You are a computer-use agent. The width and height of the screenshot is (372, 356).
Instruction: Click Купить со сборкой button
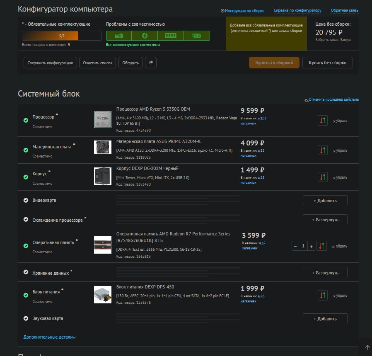click(x=274, y=63)
